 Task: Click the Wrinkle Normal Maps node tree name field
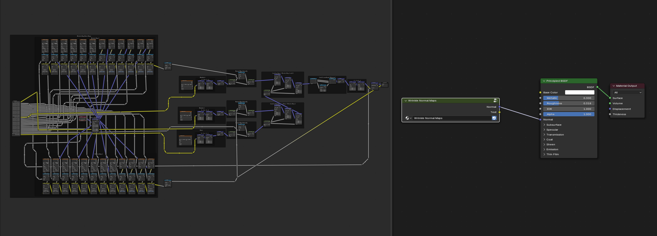[x=452, y=118]
